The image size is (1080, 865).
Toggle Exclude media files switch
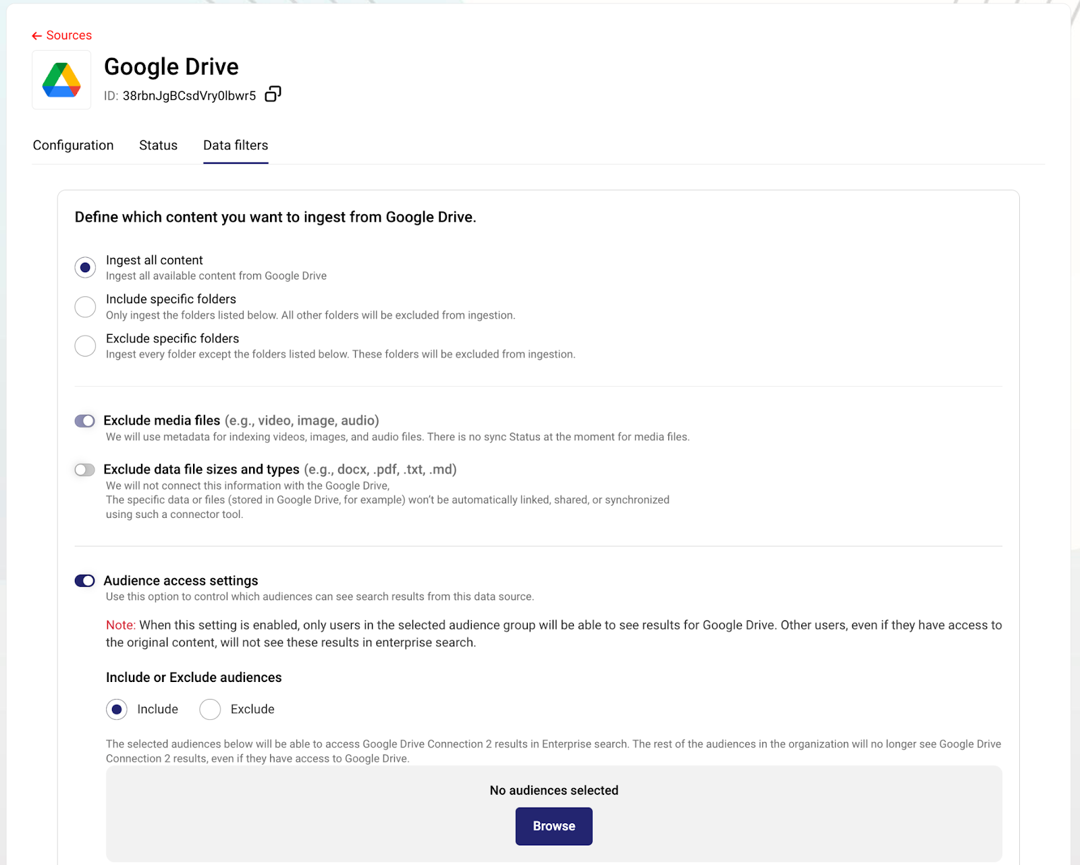pos(85,421)
